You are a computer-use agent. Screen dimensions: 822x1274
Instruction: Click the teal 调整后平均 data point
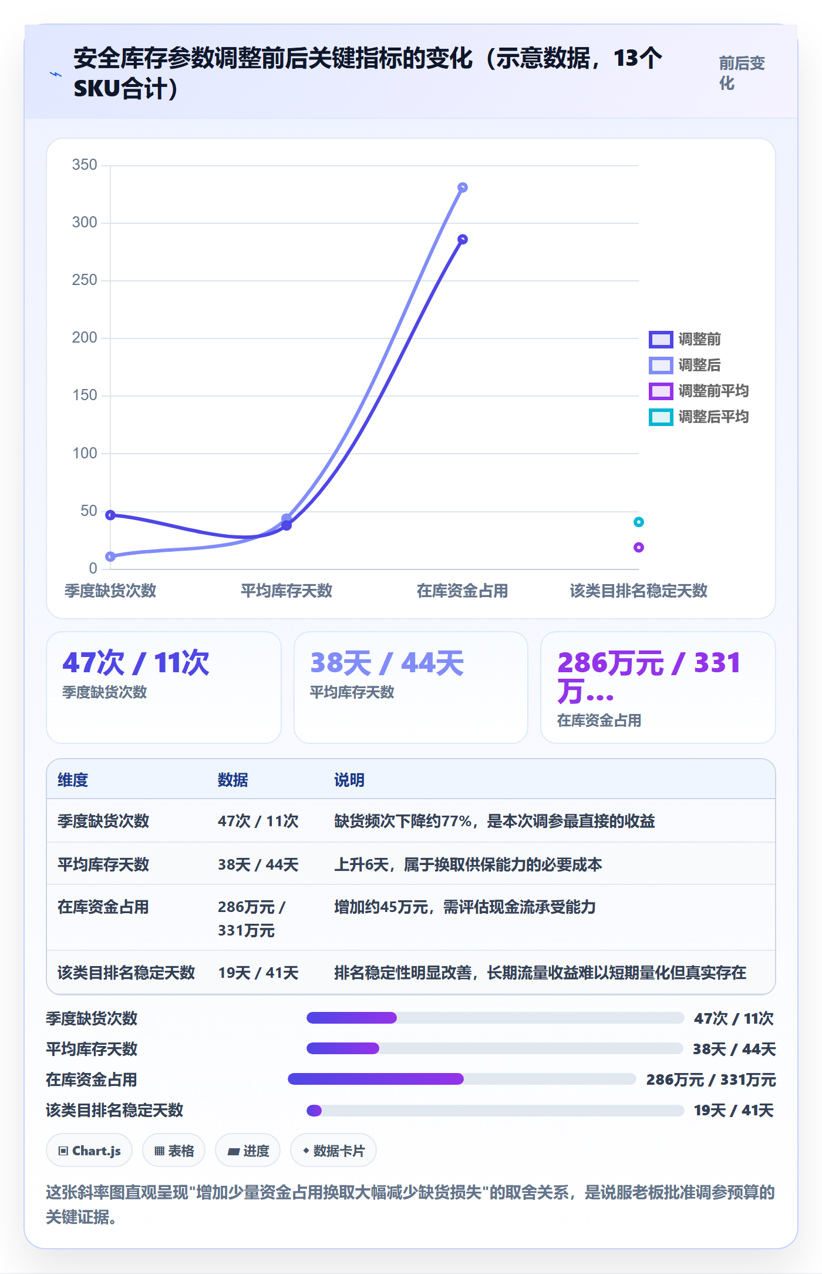click(x=639, y=522)
